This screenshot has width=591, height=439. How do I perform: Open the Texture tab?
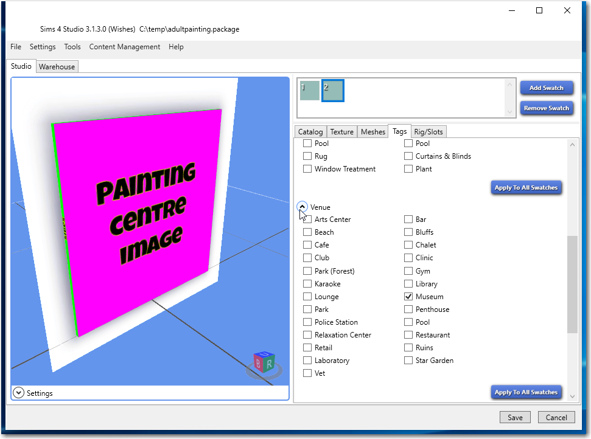[x=341, y=132]
